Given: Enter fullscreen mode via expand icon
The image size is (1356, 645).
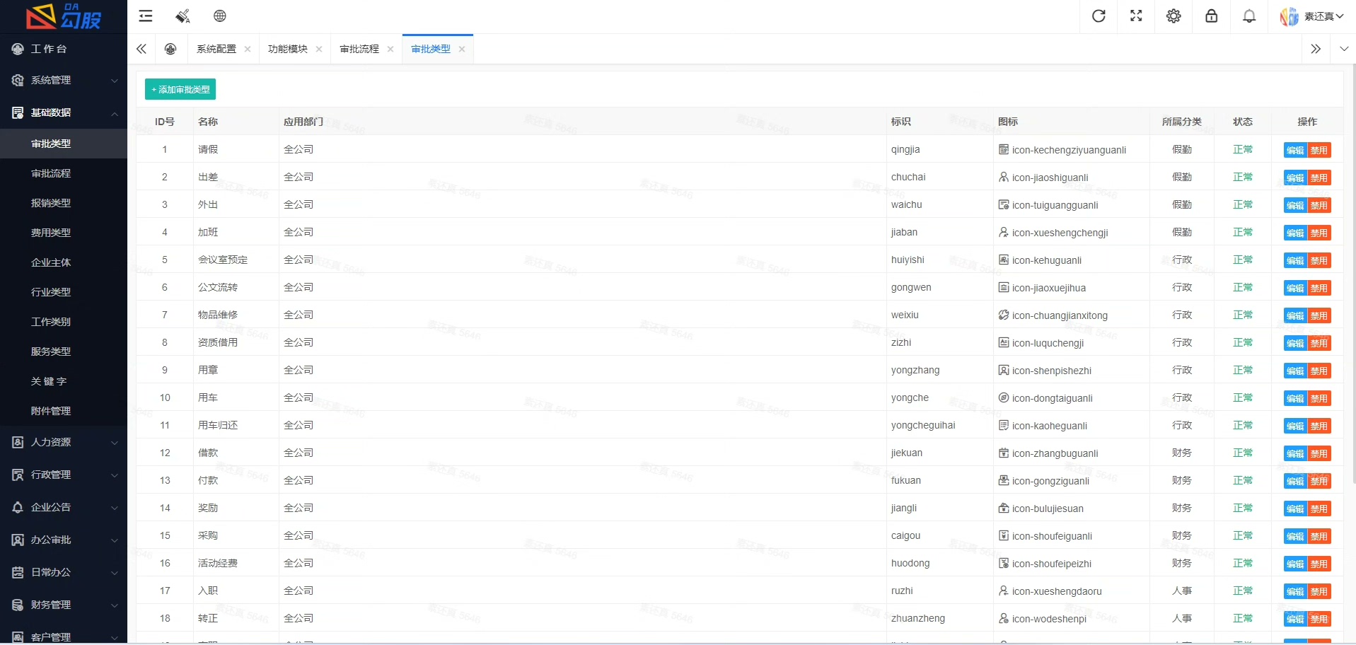Looking at the screenshot, I should [x=1136, y=16].
